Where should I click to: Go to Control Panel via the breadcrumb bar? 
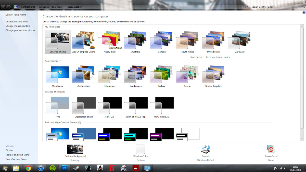[28, 7]
